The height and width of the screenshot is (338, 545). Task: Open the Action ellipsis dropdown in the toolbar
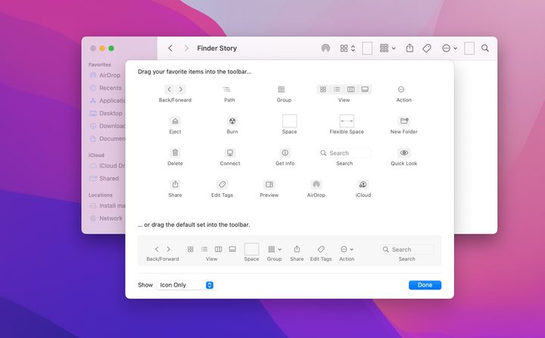coord(450,48)
